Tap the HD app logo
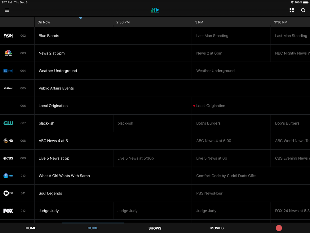The image size is (310, 233). (x=155, y=10)
